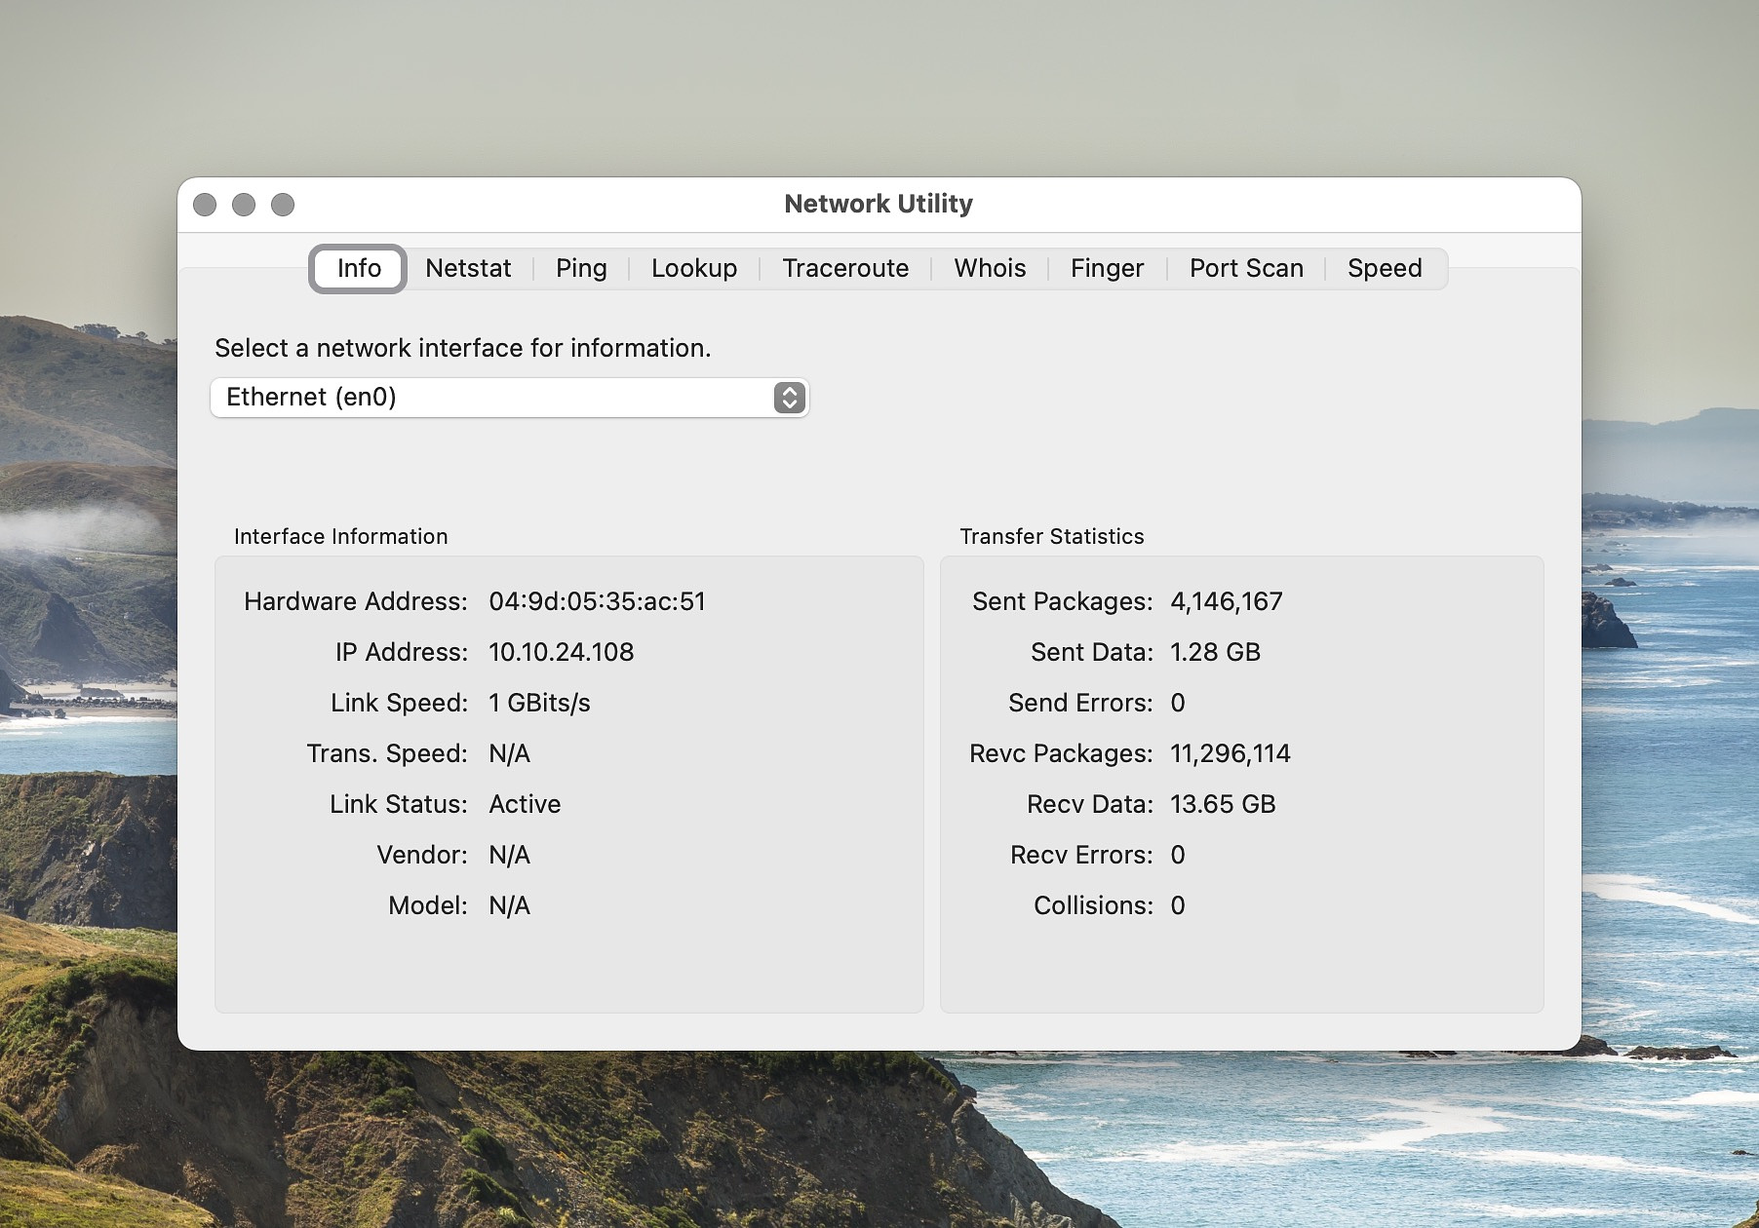Click the Recv Data value 13.65 GB
Viewport: 1759px width, 1228px height.
pos(1223,804)
